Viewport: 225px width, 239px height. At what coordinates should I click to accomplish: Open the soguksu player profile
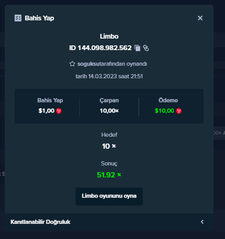tap(88, 64)
